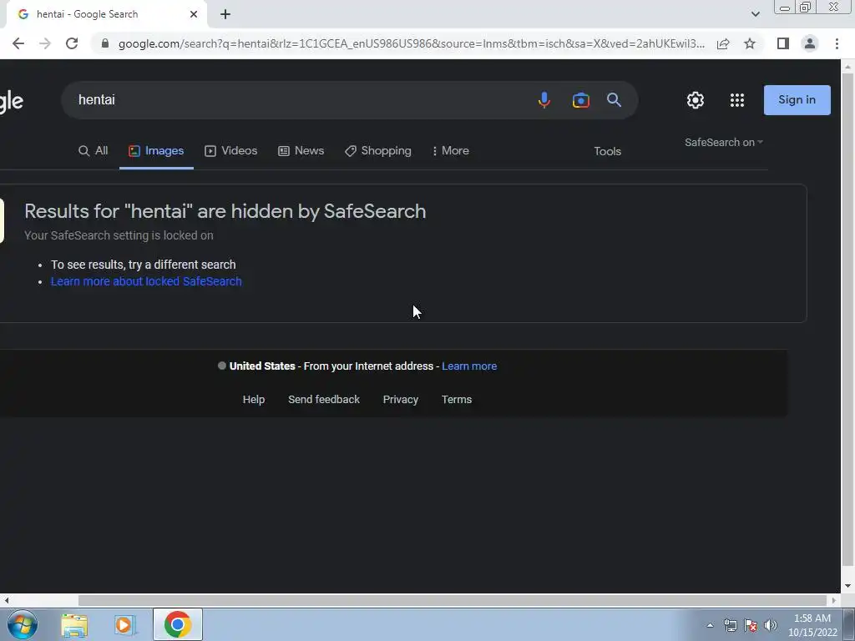Open search Tools
This screenshot has height=641, width=855.
click(x=608, y=152)
